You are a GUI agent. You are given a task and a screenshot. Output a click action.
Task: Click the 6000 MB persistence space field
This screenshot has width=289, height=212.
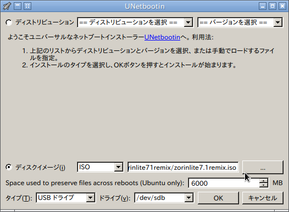(x=224, y=183)
